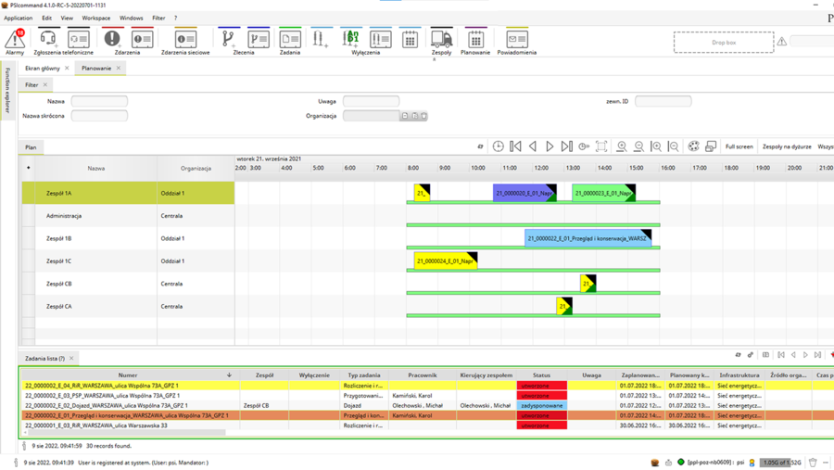This screenshot has height=470, width=834.
Task: Open the Wyłączenia calendar icon
Action: pyautogui.click(x=411, y=39)
